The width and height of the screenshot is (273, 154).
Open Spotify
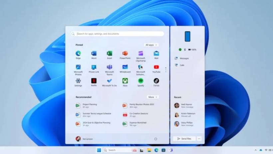(141, 82)
